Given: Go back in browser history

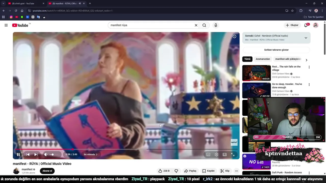Looking at the screenshot, I should pos(4,11).
